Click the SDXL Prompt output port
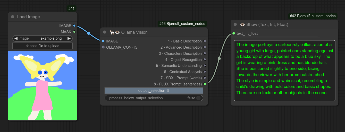This screenshot has height=132, width=345. [x=205, y=78]
